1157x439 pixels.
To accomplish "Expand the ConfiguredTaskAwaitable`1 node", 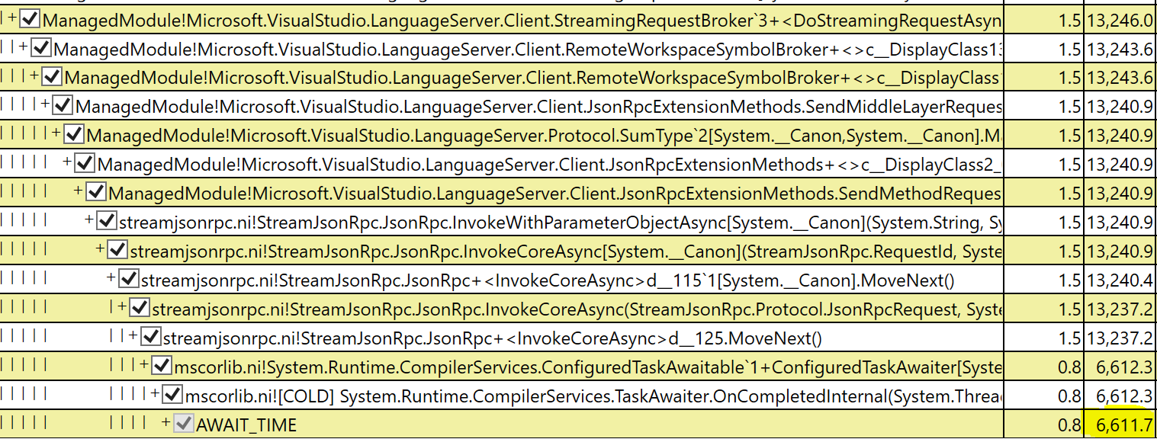I will tap(144, 366).
